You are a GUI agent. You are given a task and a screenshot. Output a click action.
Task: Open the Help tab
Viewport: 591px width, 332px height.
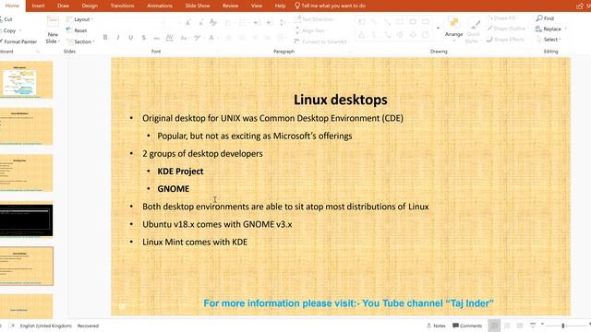coord(280,6)
